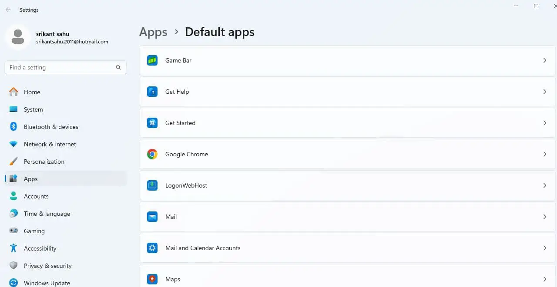Click the Get Help app icon
This screenshot has height=287, width=557.
[x=152, y=92]
